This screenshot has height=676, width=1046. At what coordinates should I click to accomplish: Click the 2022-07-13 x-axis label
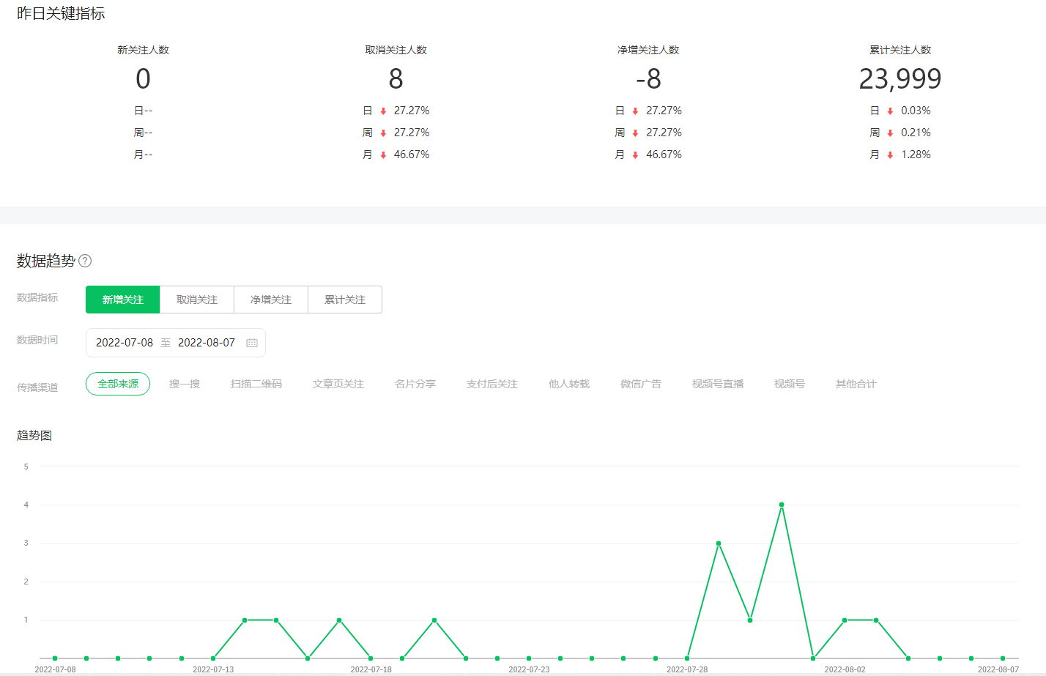pos(213,669)
